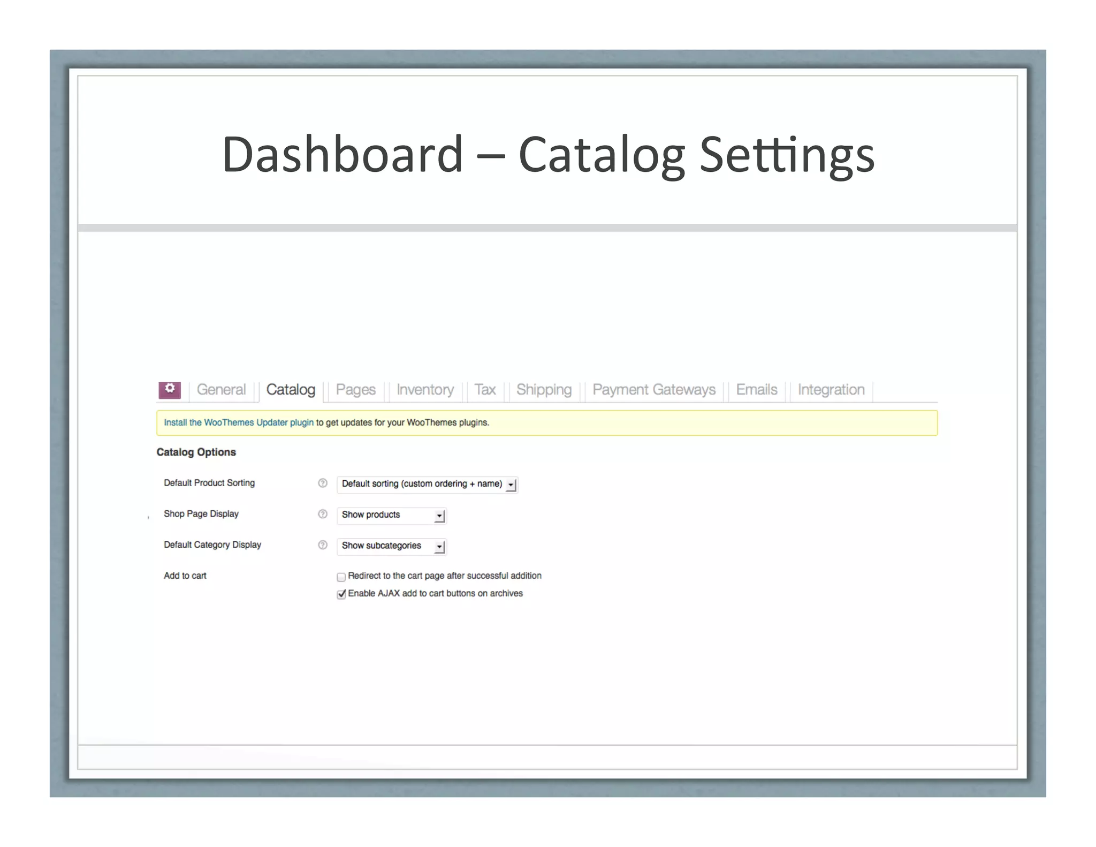Click the Catalog Options heading
This screenshot has height=847, width=1096.
point(196,452)
